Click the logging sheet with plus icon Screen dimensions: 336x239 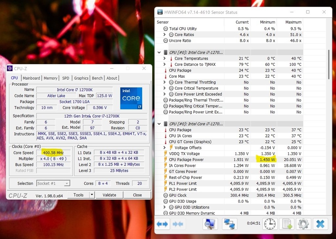[287, 224]
